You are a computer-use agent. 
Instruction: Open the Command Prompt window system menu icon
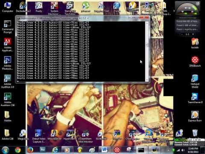[x=18, y=18]
